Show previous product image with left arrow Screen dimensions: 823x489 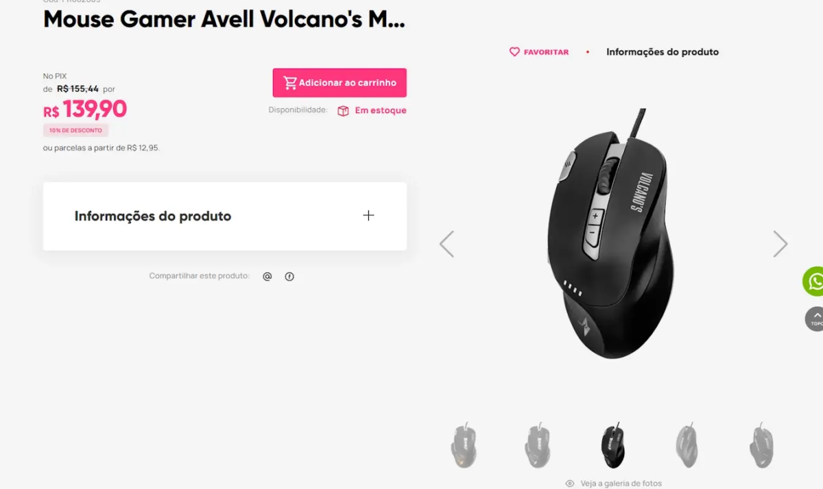pyautogui.click(x=446, y=244)
